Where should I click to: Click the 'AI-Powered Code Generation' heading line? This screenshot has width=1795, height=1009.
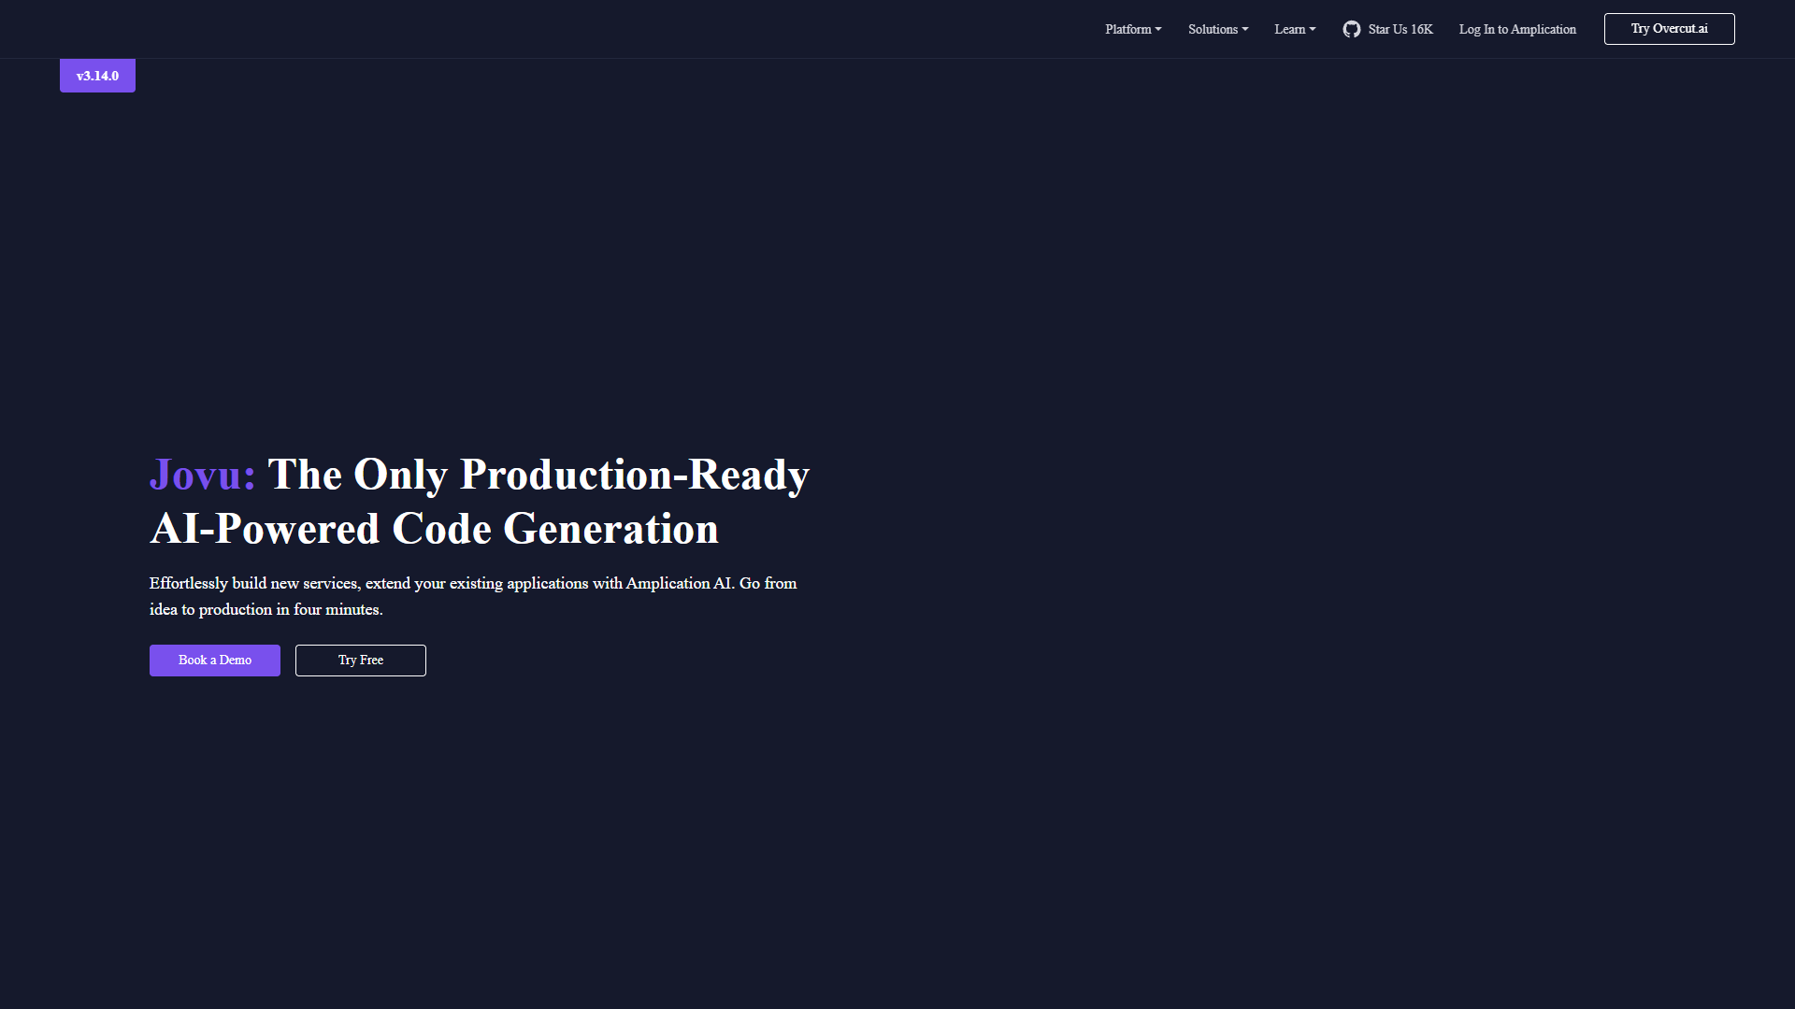tap(435, 529)
